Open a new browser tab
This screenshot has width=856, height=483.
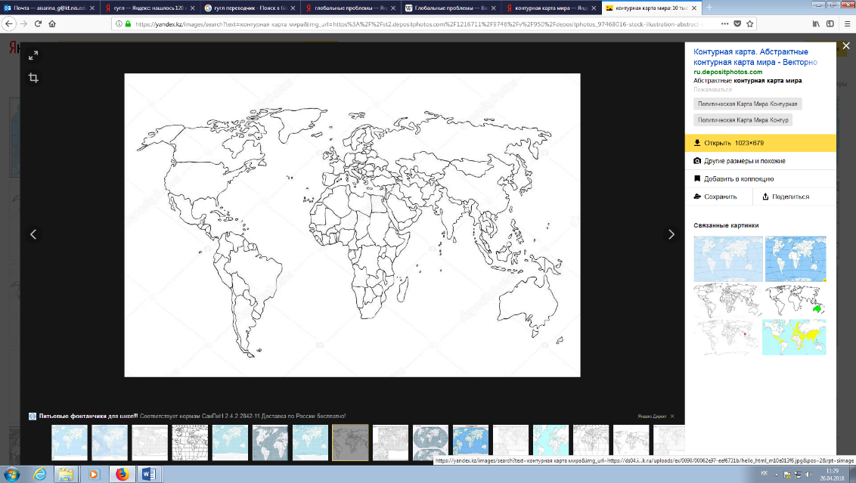pyautogui.click(x=709, y=8)
